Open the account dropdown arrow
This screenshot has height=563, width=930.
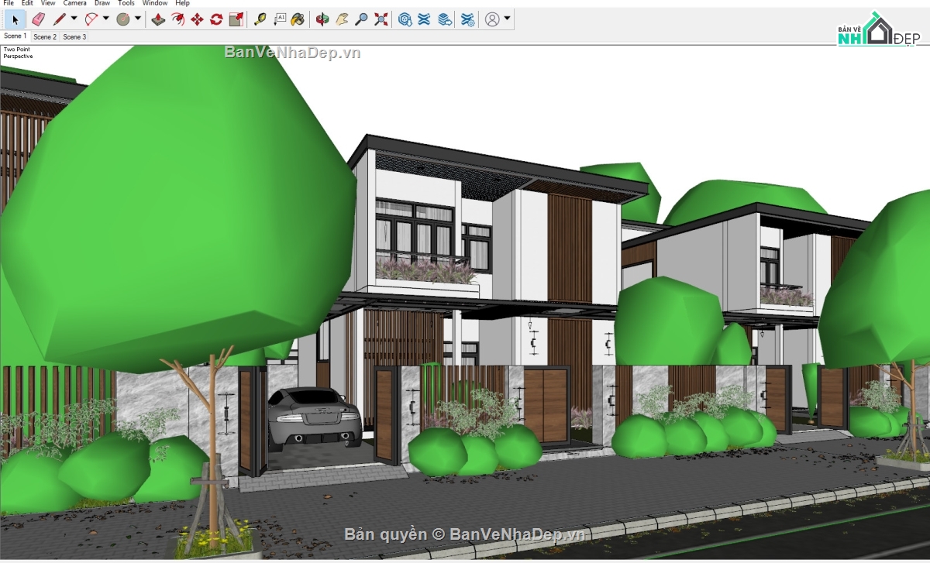508,20
